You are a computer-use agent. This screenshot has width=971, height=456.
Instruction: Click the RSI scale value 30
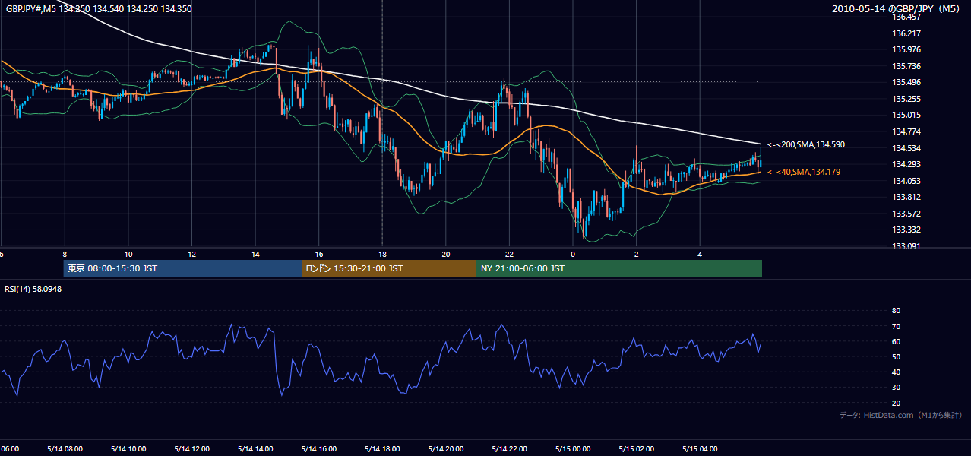(896, 388)
